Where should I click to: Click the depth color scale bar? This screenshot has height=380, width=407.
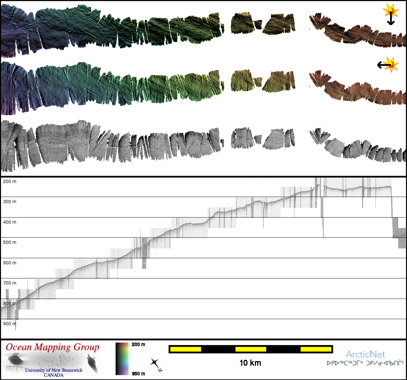point(122,359)
